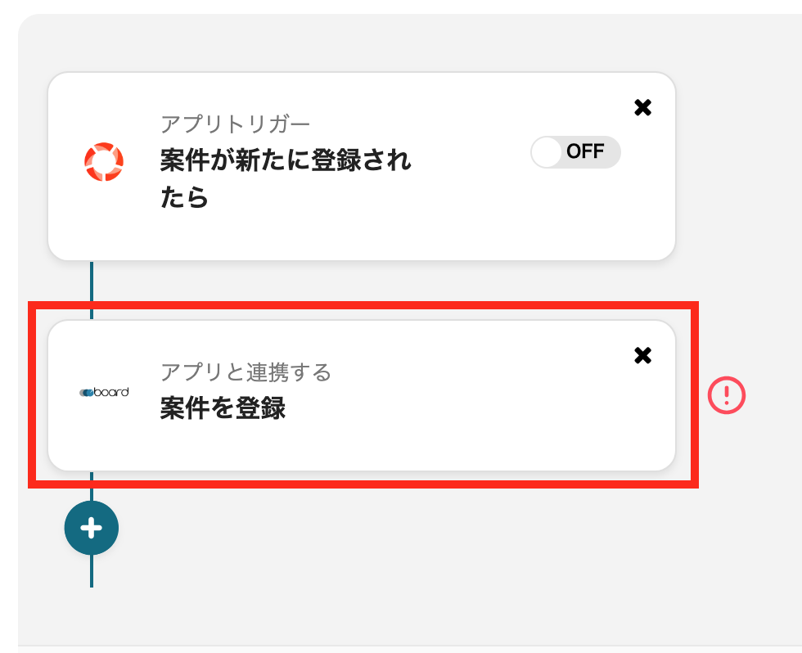
Task: Click the X icon on the trigger card
Action: pyautogui.click(x=643, y=107)
